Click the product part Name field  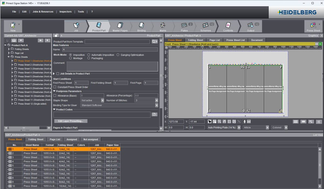click(110, 49)
